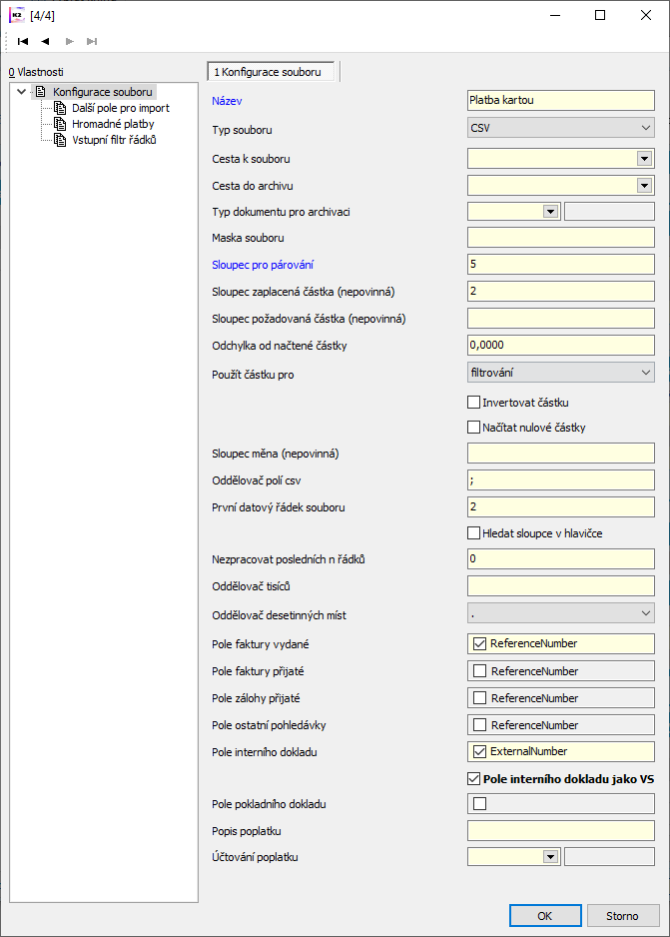670x937 pixels.
Task: Click the Konfigurace souboru document icon in tree
Action: [41, 92]
